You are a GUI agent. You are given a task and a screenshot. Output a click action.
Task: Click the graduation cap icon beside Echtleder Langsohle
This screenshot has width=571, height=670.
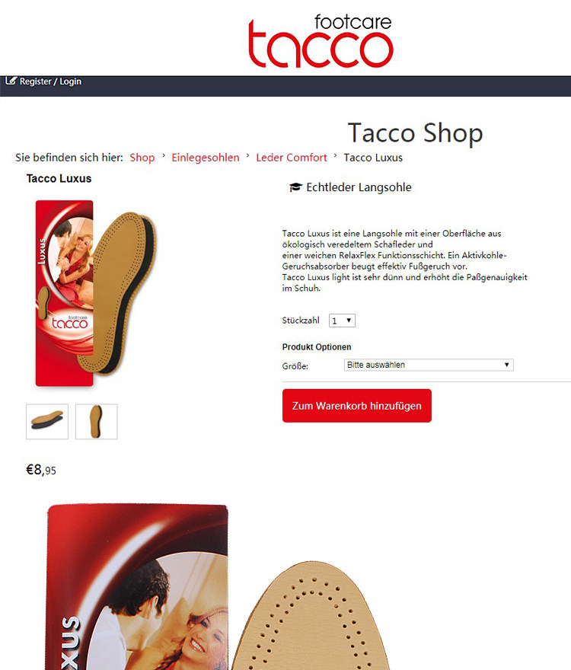pyautogui.click(x=295, y=187)
